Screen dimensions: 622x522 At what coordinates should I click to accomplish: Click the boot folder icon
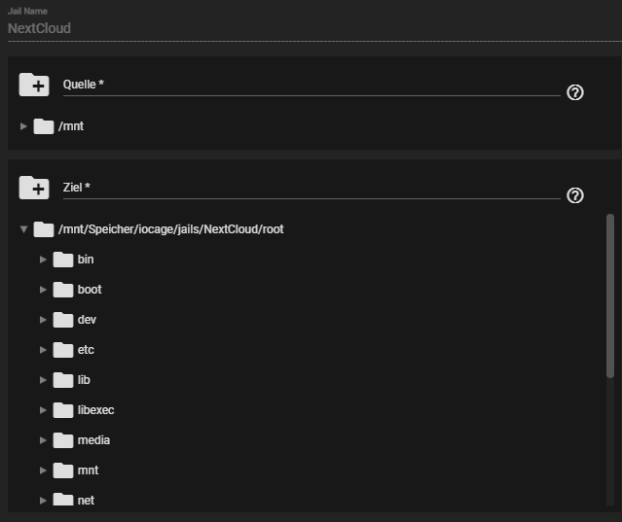[x=63, y=290]
